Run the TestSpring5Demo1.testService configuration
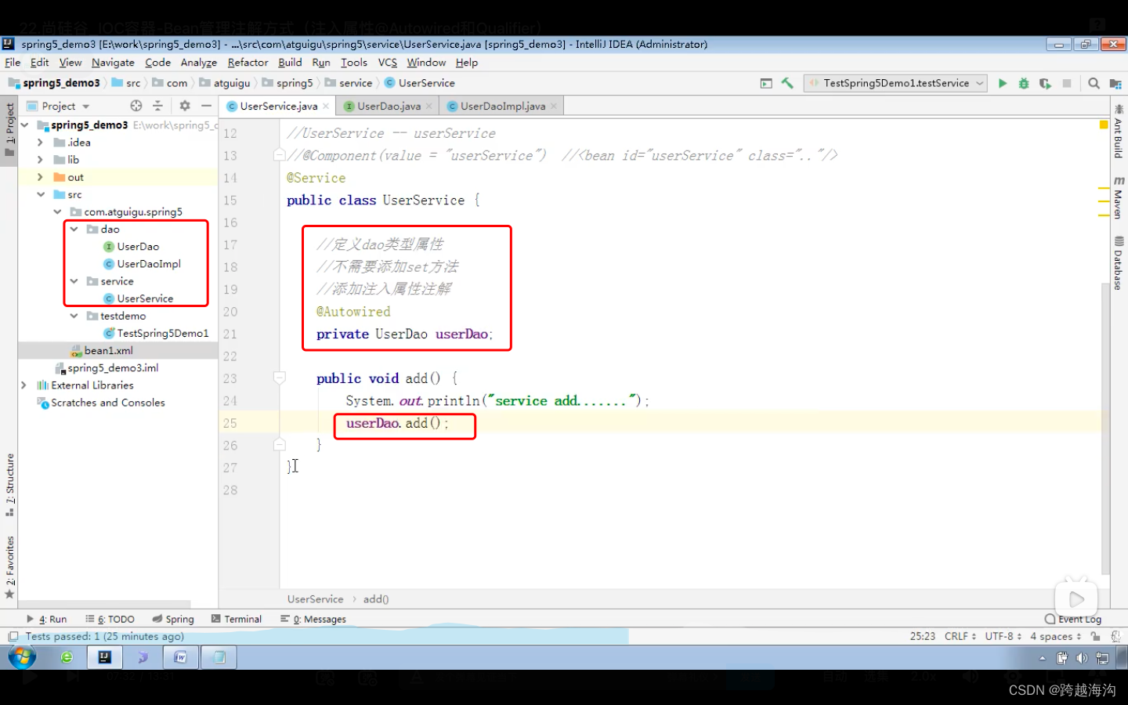This screenshot has width=1128, height=705. (x=1002, y=83)
